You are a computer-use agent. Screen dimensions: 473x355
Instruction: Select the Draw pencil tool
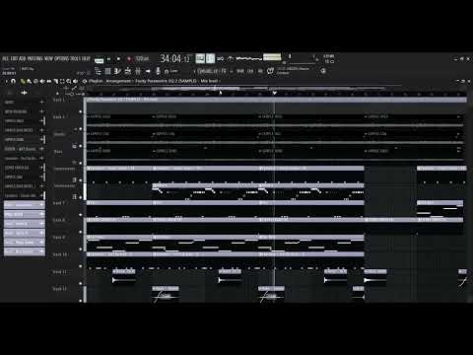(x=23, y=81)
